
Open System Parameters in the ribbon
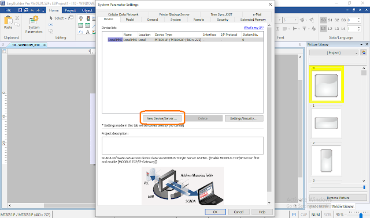[x=34, y=25]
